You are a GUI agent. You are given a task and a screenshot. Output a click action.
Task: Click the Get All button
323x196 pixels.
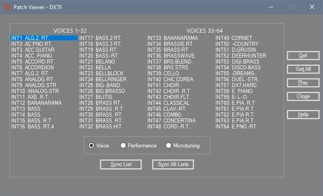(303, 69)
